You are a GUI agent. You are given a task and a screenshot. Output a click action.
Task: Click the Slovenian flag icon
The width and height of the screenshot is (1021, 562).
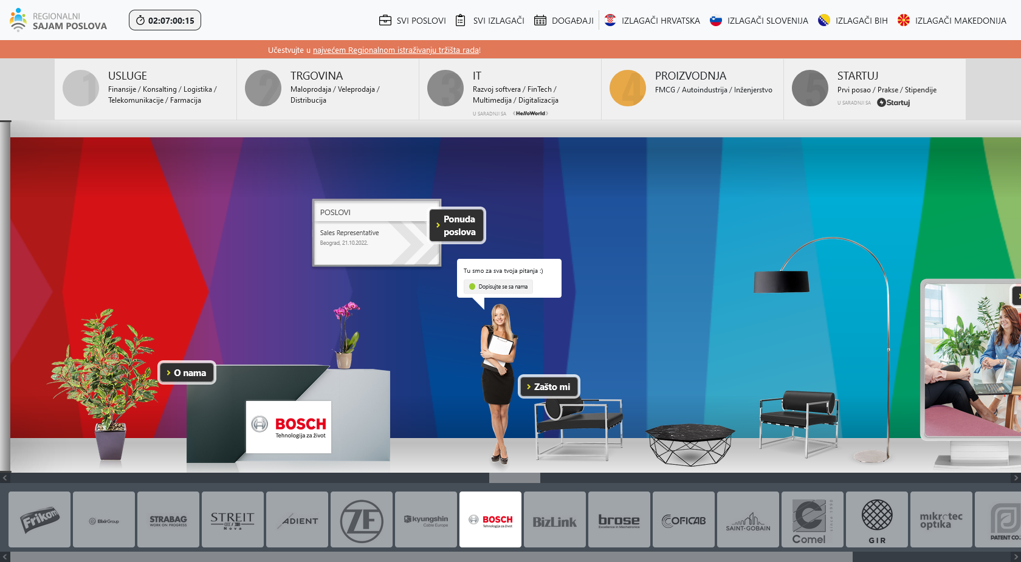click(x=716, y=20)
